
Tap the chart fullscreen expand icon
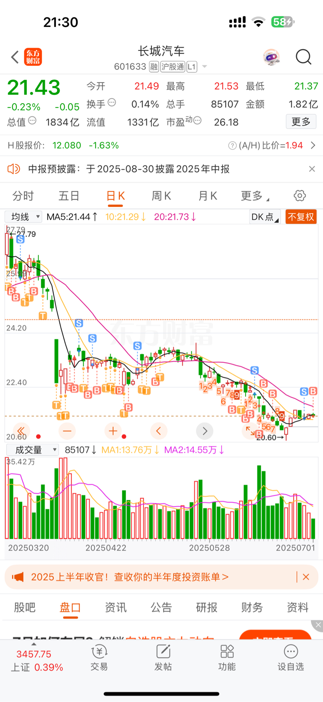pyautogui.click(x=250, y=430)
